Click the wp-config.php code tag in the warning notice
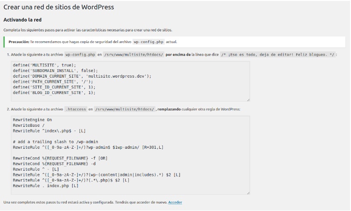 (x=148, y=42)
